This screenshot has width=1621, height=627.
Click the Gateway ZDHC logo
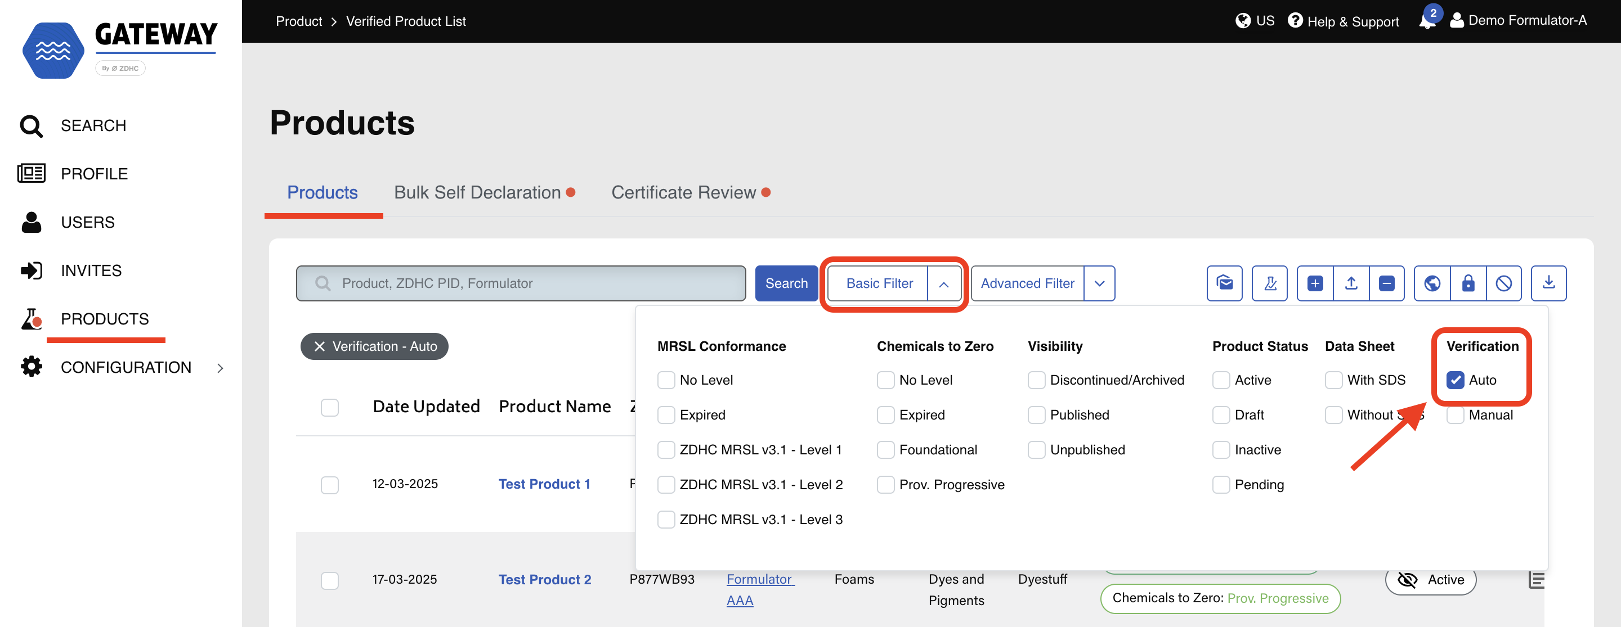pyautogui.click(x=119, y=50)
